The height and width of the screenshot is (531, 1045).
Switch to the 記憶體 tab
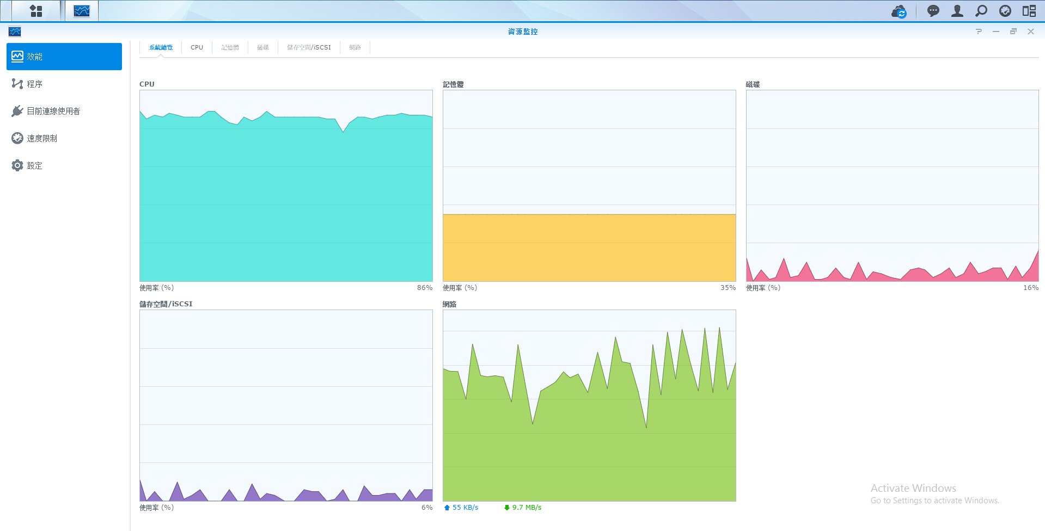(230, 47)
